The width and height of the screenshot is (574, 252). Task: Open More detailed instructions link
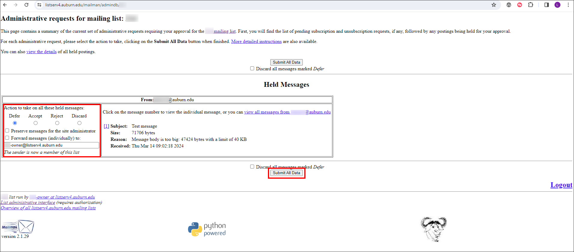click(256, 41)
